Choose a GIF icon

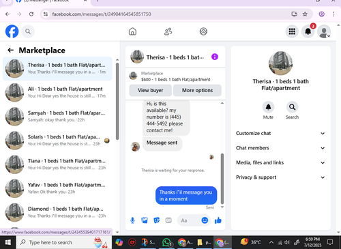168,220
